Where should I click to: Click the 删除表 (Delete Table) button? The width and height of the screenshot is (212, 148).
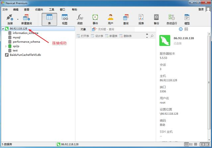125,36
